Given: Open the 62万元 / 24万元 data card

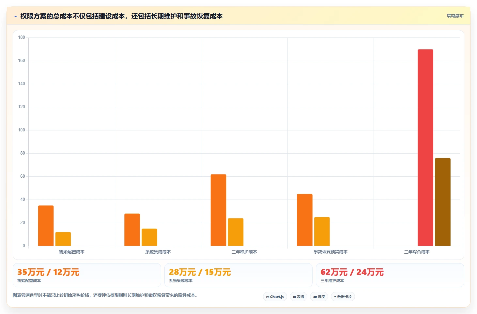Looking at the screenshot, I should click(390, 275).
